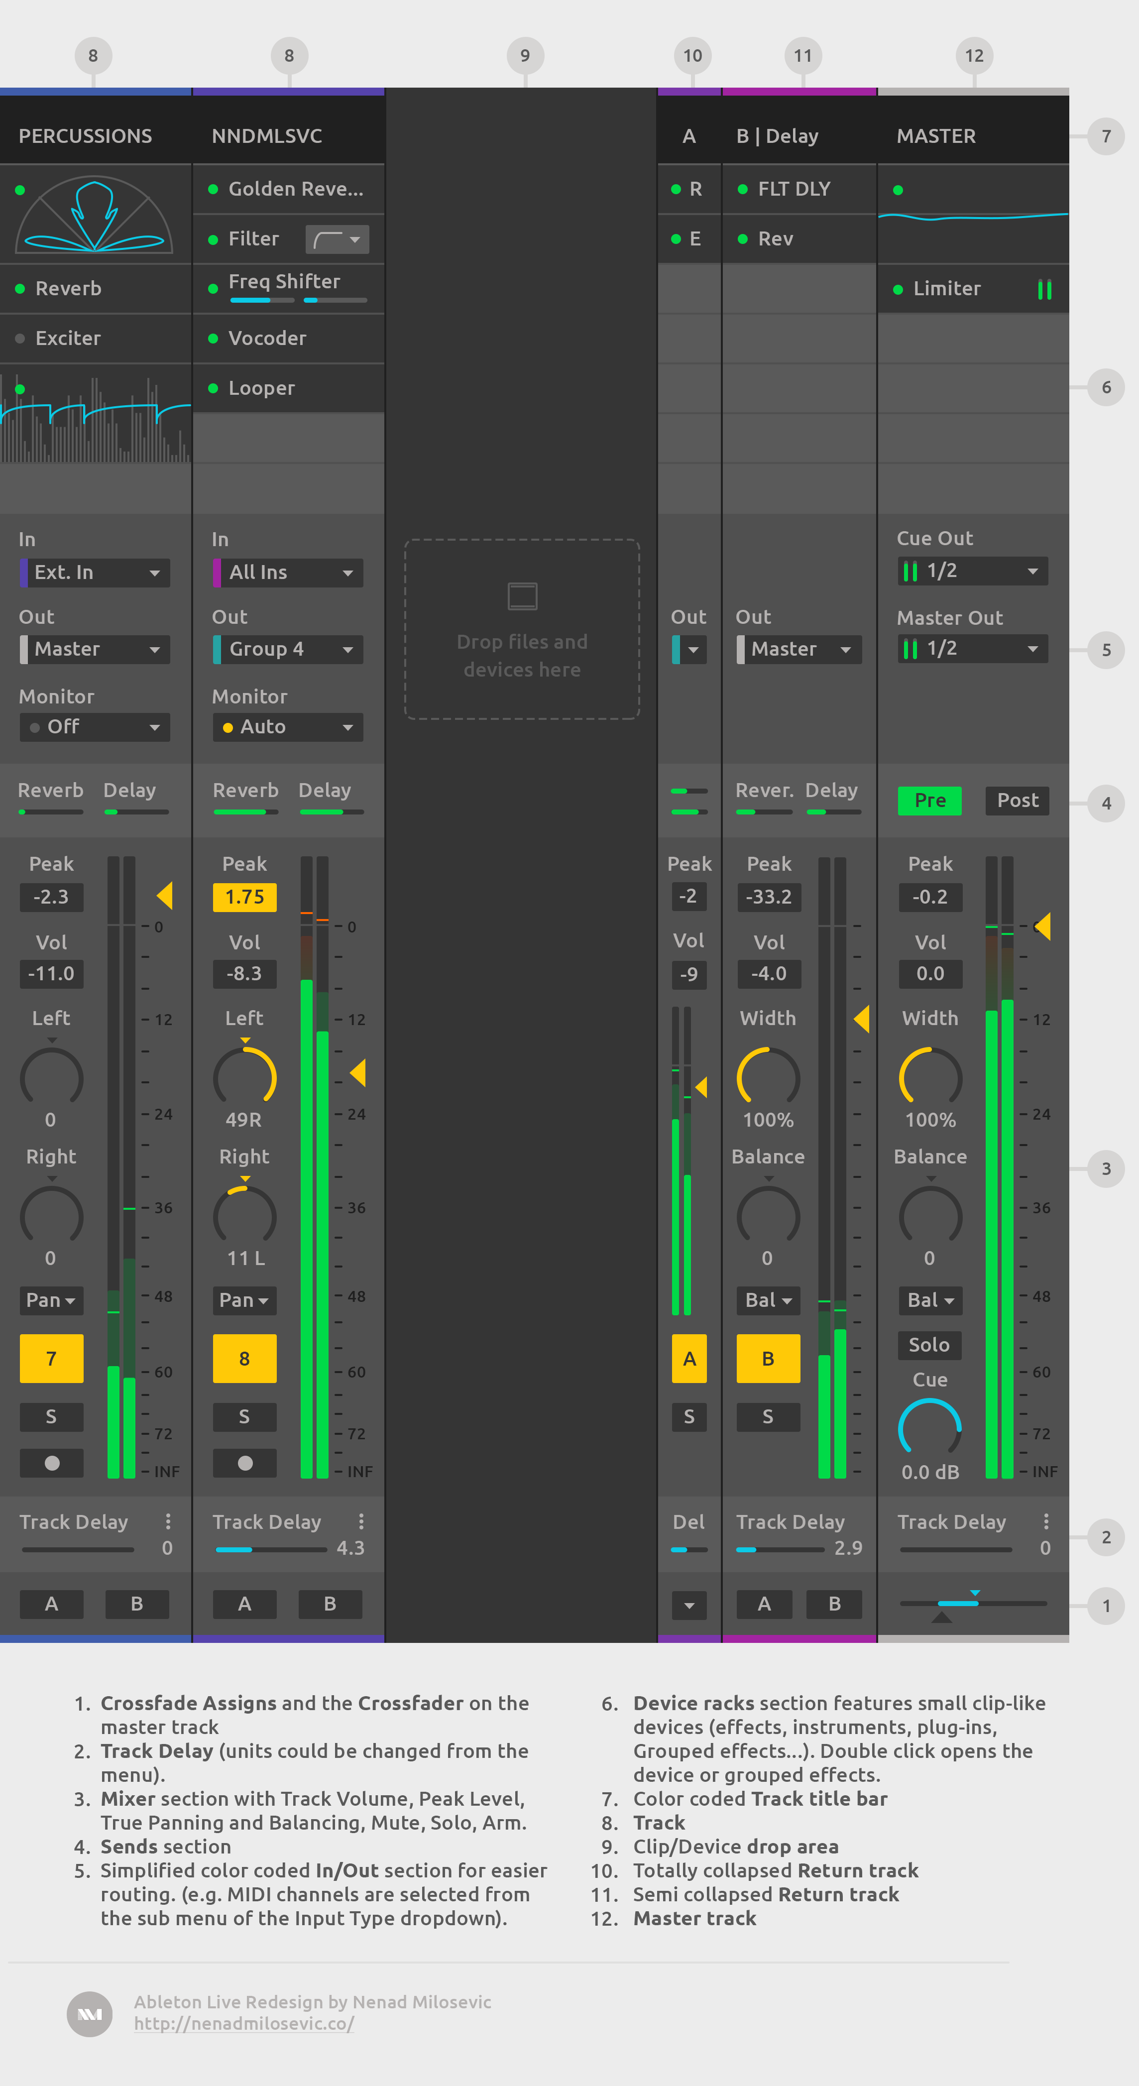
Task: Select the B | Delay track title bar
Action: [x=777, y=135]
